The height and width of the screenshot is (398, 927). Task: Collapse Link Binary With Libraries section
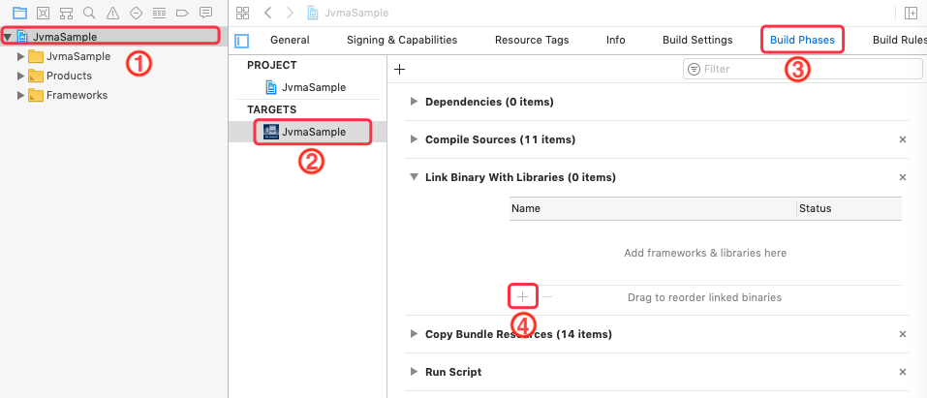(x=415, y=177)
